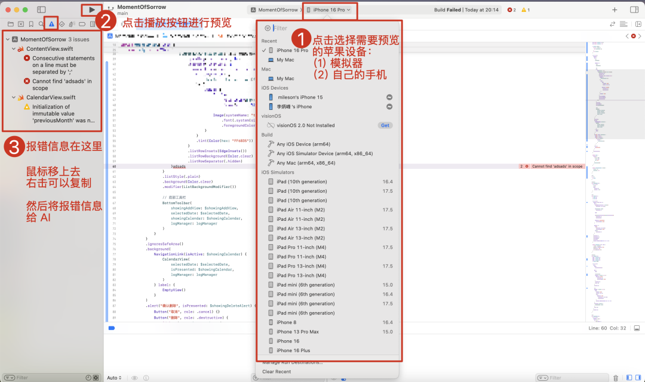Toggle recent-issues clock filter in navigator filter bar
This screenshot has width=645, height=382.
pyautogui.click(x=88, y=377)
